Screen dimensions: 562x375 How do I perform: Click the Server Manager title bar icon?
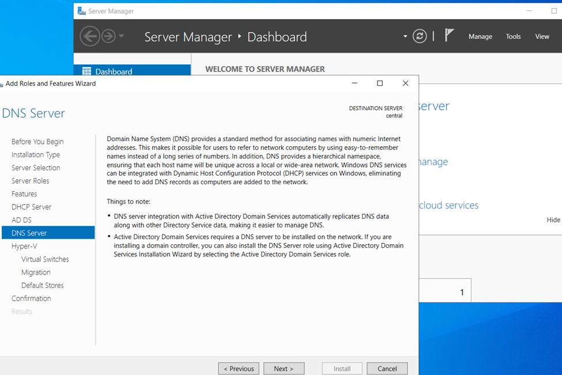[82, 11]
